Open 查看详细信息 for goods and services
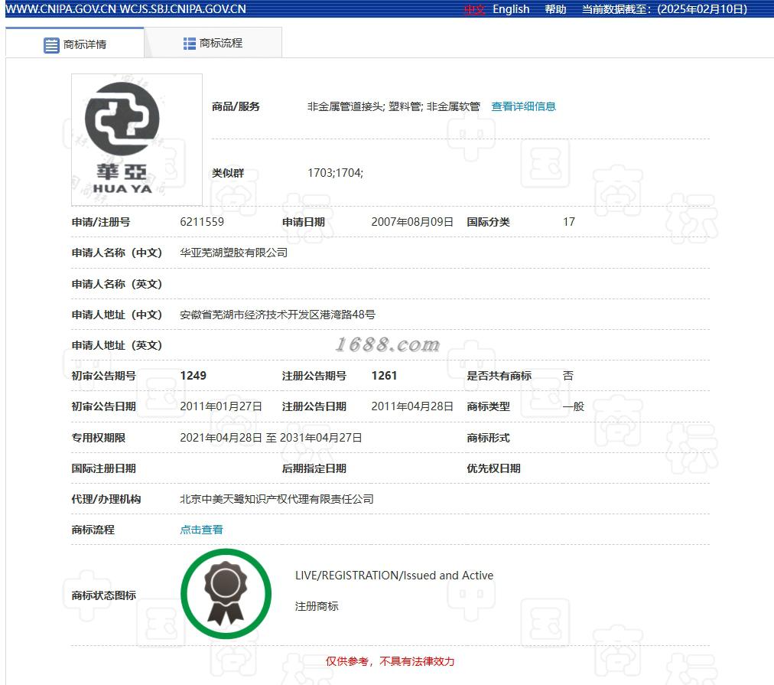Screen dimensions: 774x685 523,106
